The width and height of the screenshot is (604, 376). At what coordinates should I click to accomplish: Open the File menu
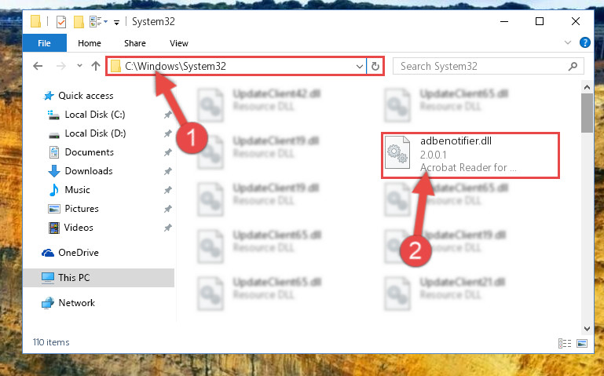(44, 43)
